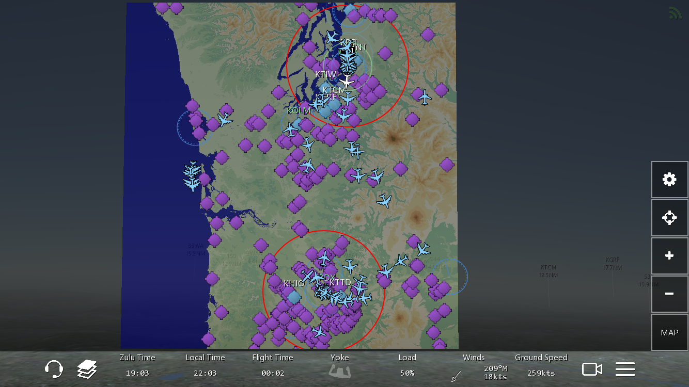Check the live connection signal icon

click(x=675, y=13)
